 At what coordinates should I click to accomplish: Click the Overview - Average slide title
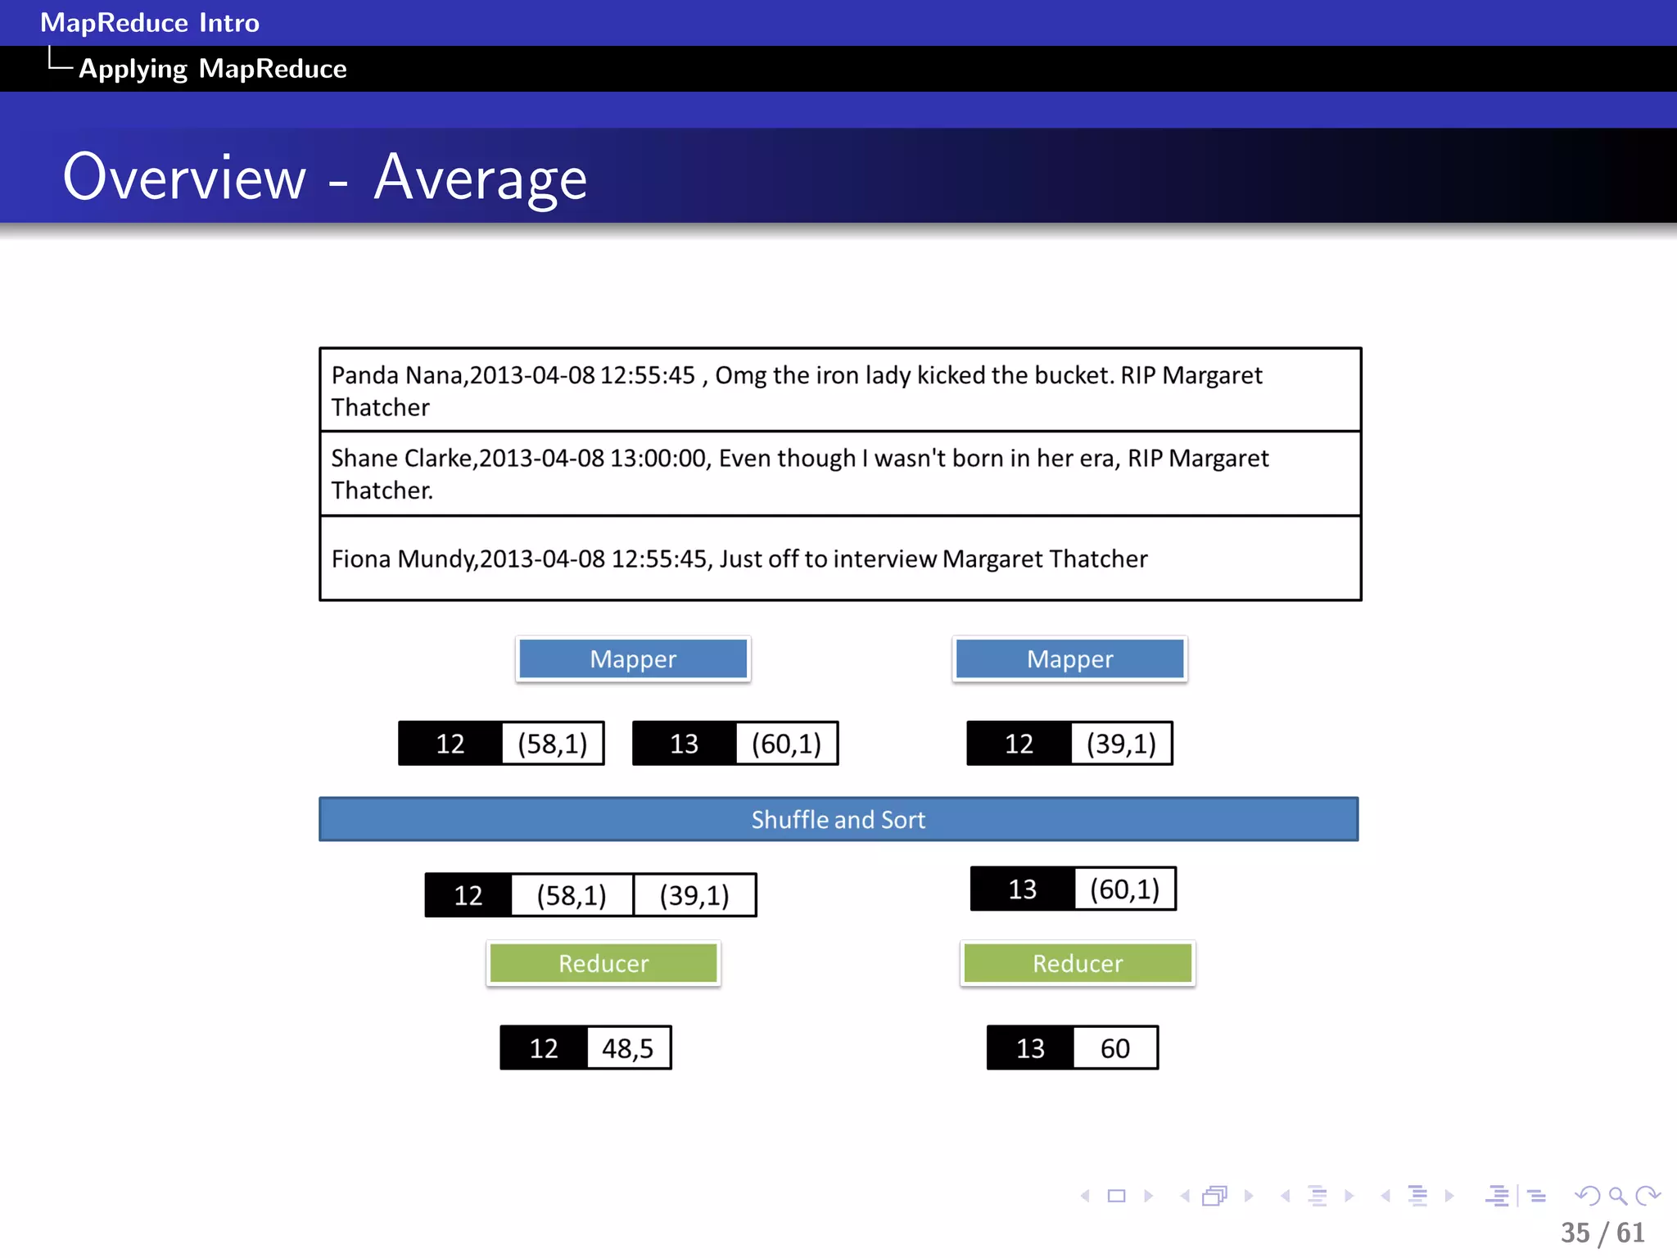325,177
